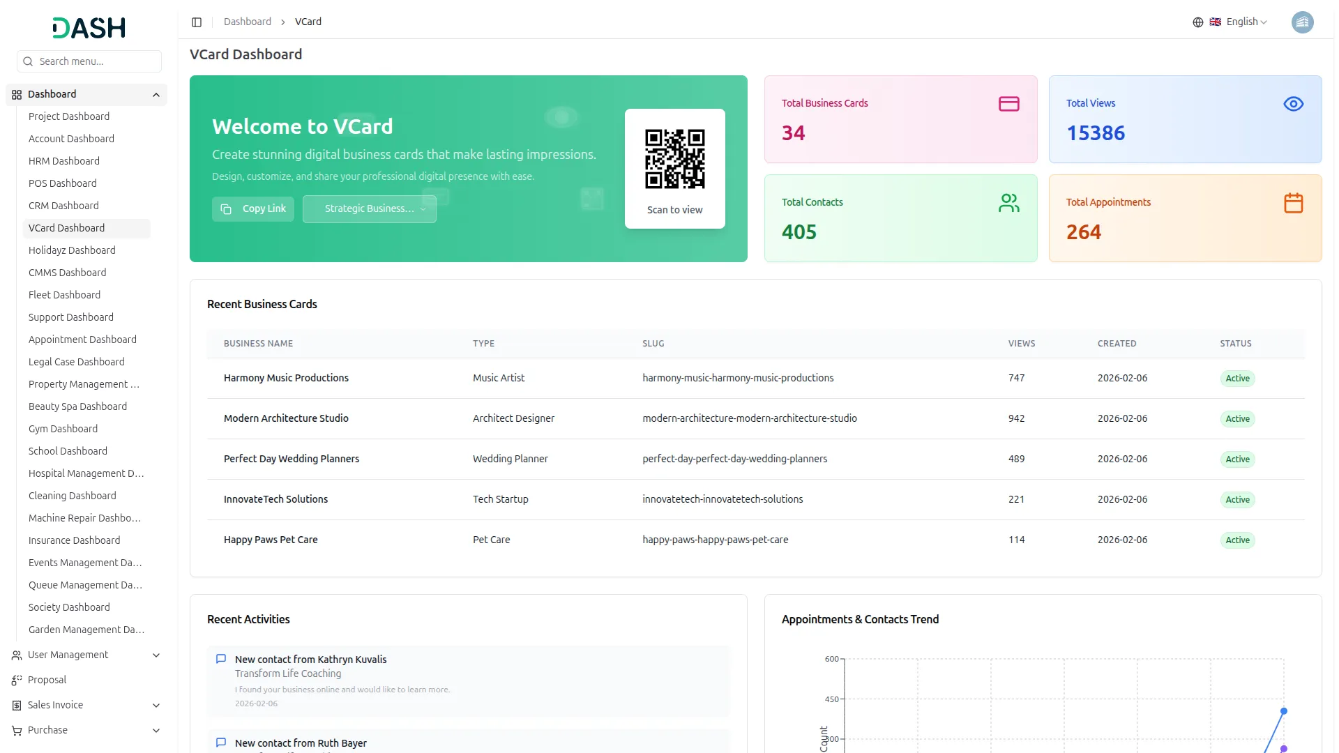Viewport: 1339px width, 753px height.
Task: Open the Strategic Business card dropdown
Action: pyautogui.click(x=369, y=209)
